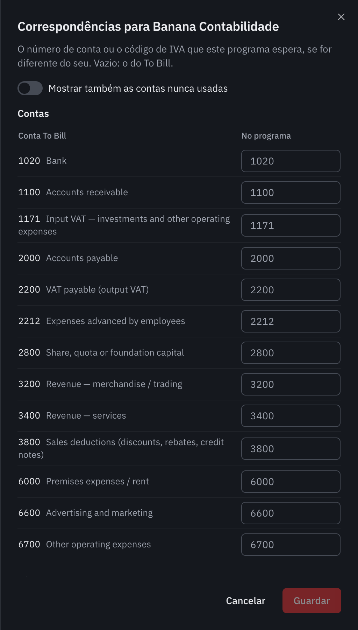Click the 'Conta To Bill' column header

(42, 136)
